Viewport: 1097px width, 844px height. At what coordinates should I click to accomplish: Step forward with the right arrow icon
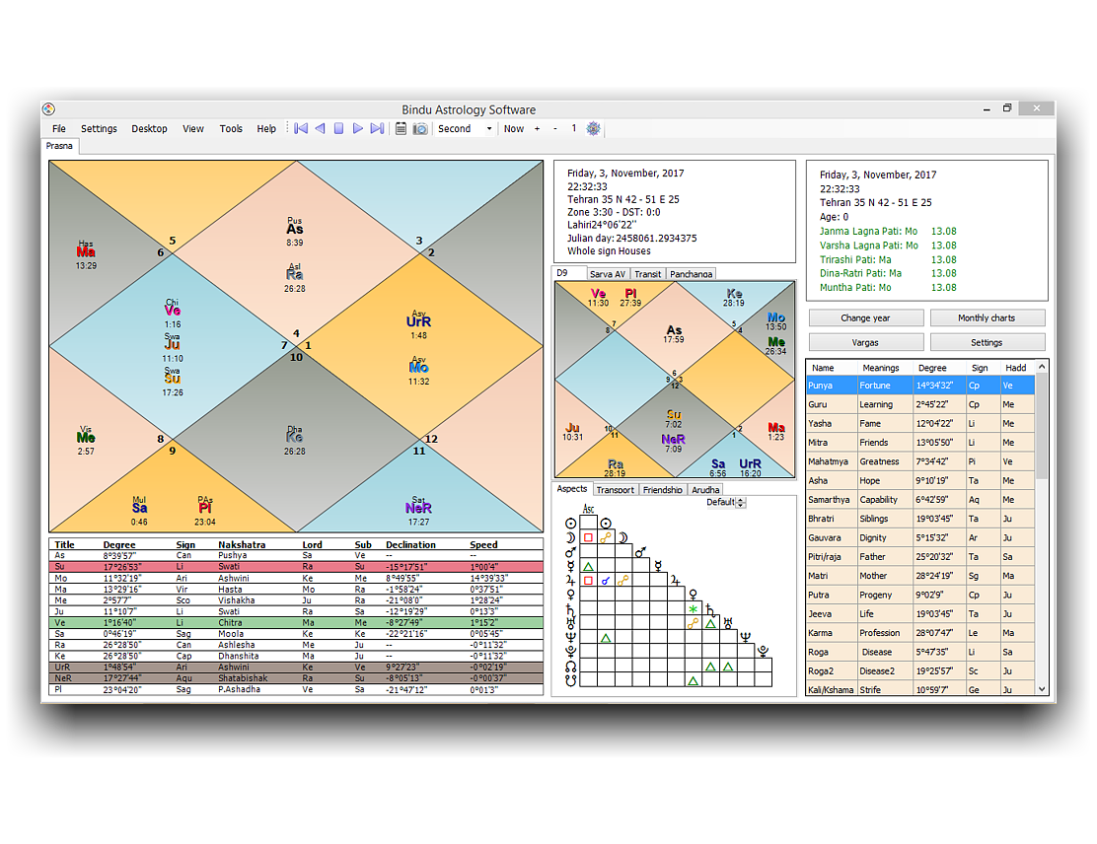pyautogui.click(x=357, y=128)
